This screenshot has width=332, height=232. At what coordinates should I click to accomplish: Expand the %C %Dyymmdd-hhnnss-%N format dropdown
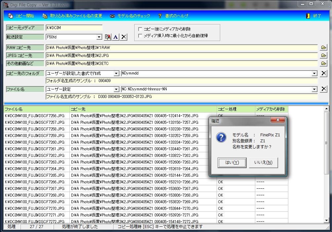(x=314, y=89)
